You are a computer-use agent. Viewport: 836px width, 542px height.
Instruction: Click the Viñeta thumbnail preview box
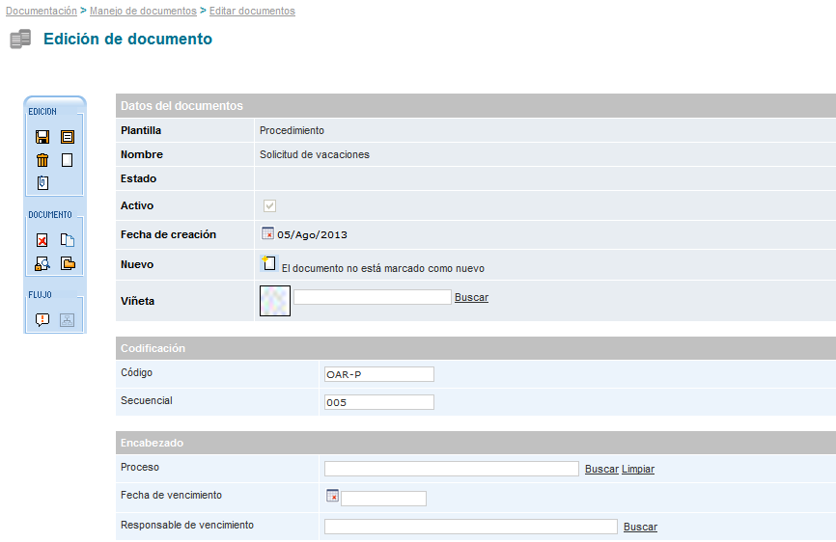[275, 300]
